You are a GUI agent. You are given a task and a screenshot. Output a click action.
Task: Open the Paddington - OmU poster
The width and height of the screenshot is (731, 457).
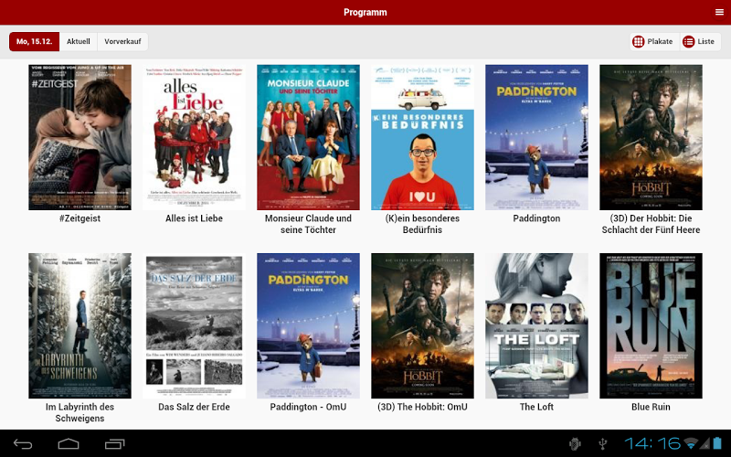(308, 325)
